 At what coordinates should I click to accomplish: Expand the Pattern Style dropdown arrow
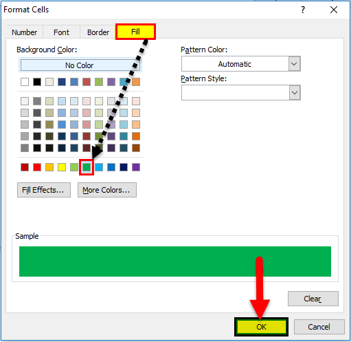pyautogui.click(x=295, y=93)
